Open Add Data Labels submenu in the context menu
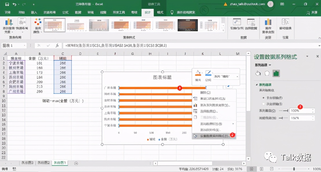 214,124
